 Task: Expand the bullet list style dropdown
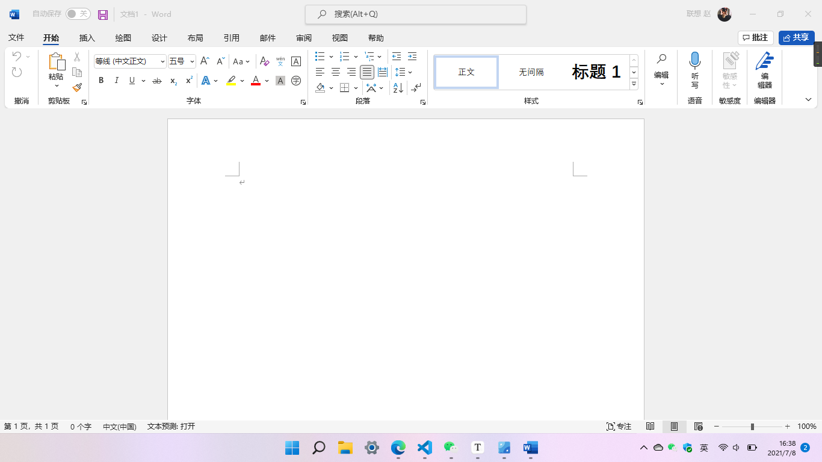coord(331,57)
